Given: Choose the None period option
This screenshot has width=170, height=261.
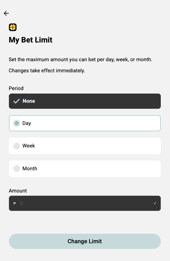Looking at the screenshot, I should pyautogui.click(x=85, y=101).
